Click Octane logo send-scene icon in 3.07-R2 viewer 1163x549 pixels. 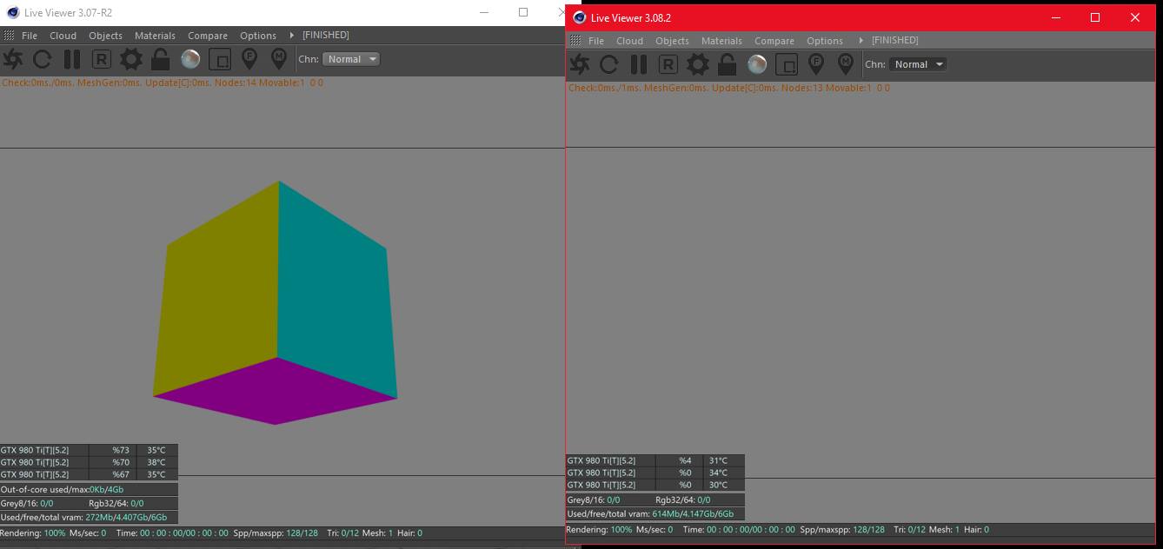point(13,59)
